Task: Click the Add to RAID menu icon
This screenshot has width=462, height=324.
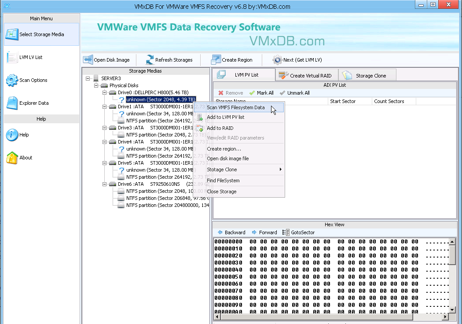Action: pos(199,128)
